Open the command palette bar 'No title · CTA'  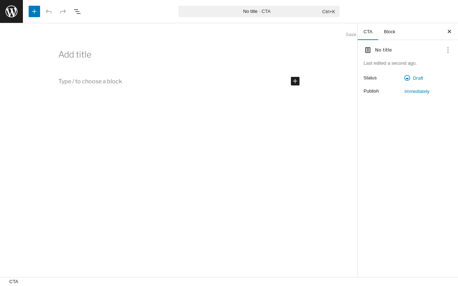coord(259,11)
